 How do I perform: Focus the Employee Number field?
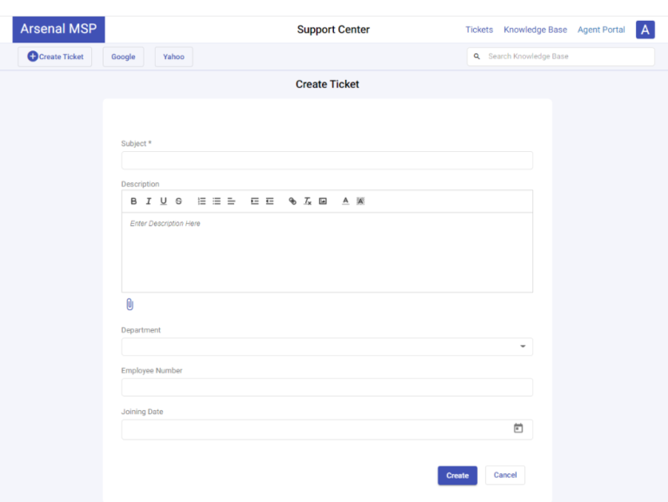327,387
